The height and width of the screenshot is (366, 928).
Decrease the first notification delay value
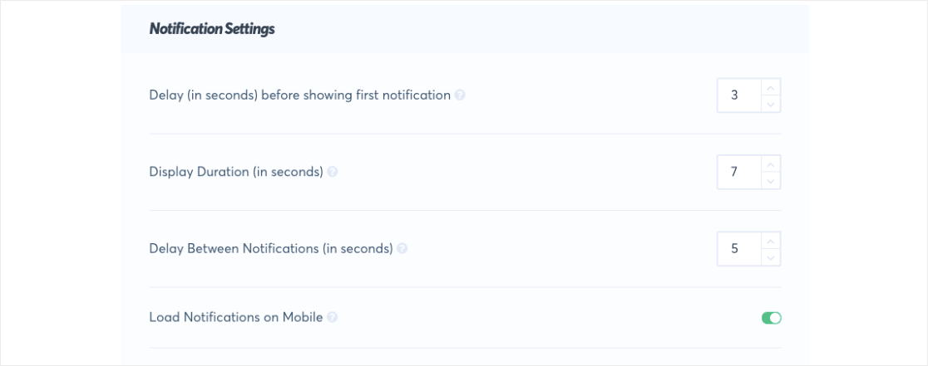coord(771,104)
